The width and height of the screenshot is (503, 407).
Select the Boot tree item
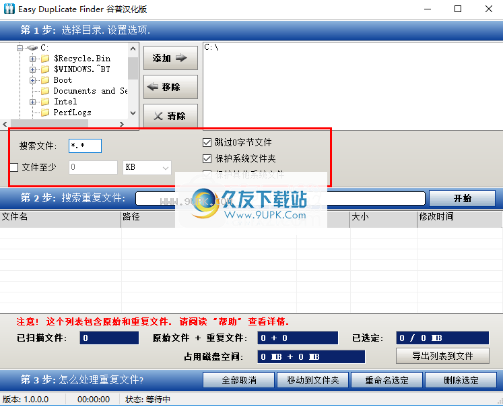[63, 80]
